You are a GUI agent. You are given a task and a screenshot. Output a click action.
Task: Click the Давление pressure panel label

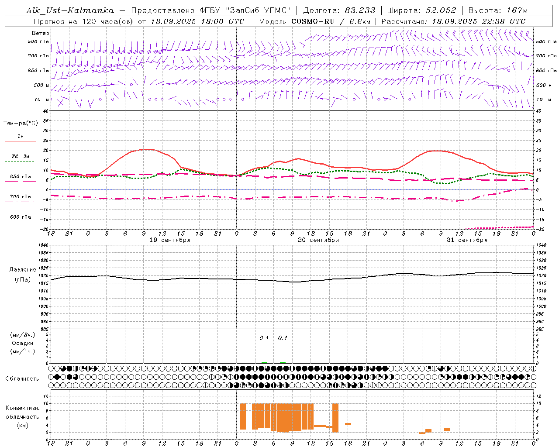23,270
